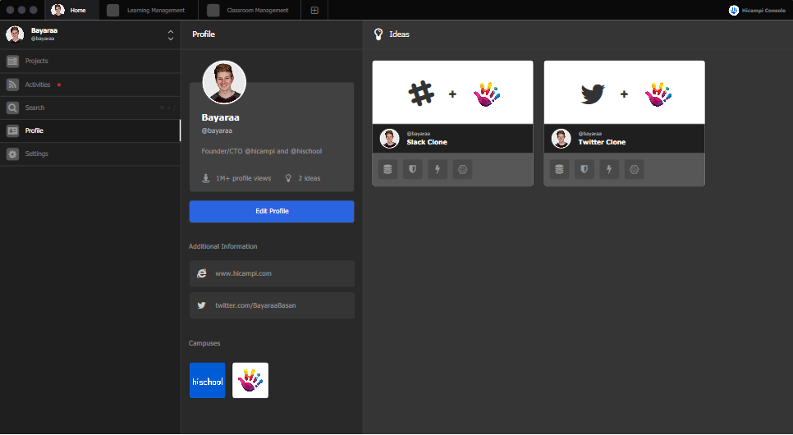
Task: Open the Projects sidebar item
Action: [36, 62]
